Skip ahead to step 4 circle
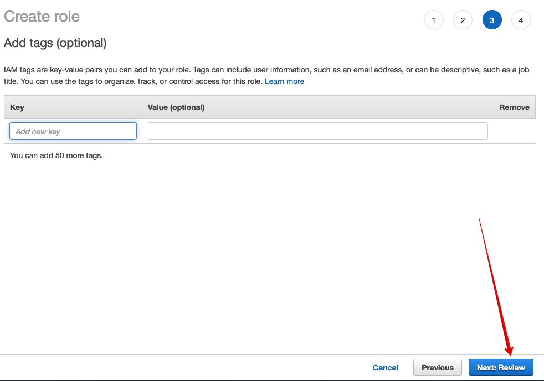The width and height of the screenshot is (544, 381). [521, 20]
